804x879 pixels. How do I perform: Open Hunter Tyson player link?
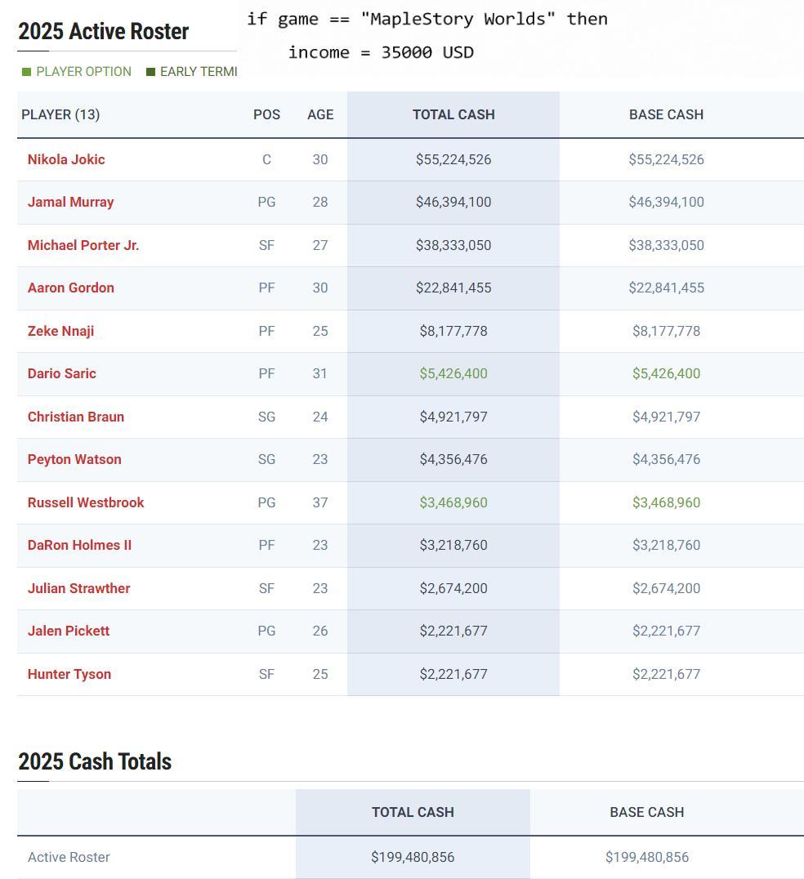click(69, 674)
